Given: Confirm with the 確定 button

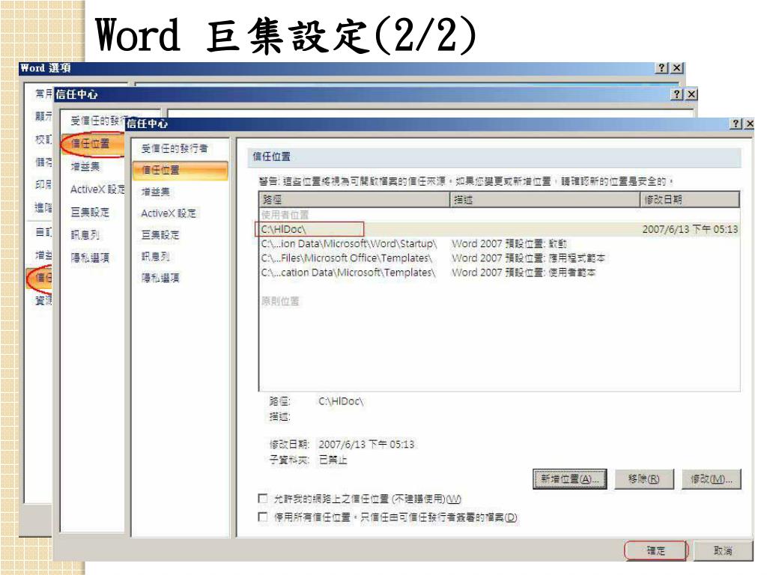Looking at the screenshot, I should coord(656,550).
